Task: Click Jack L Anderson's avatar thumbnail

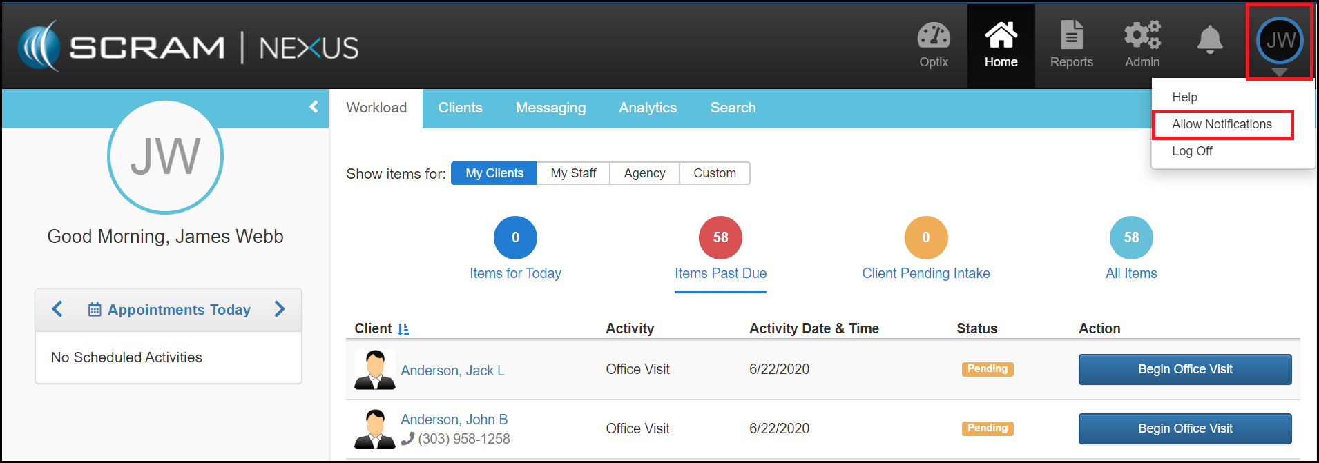Action: [x=374, y=369]
